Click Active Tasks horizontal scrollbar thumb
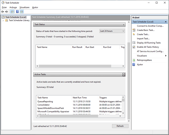169x135 pixels. [69, 116]
